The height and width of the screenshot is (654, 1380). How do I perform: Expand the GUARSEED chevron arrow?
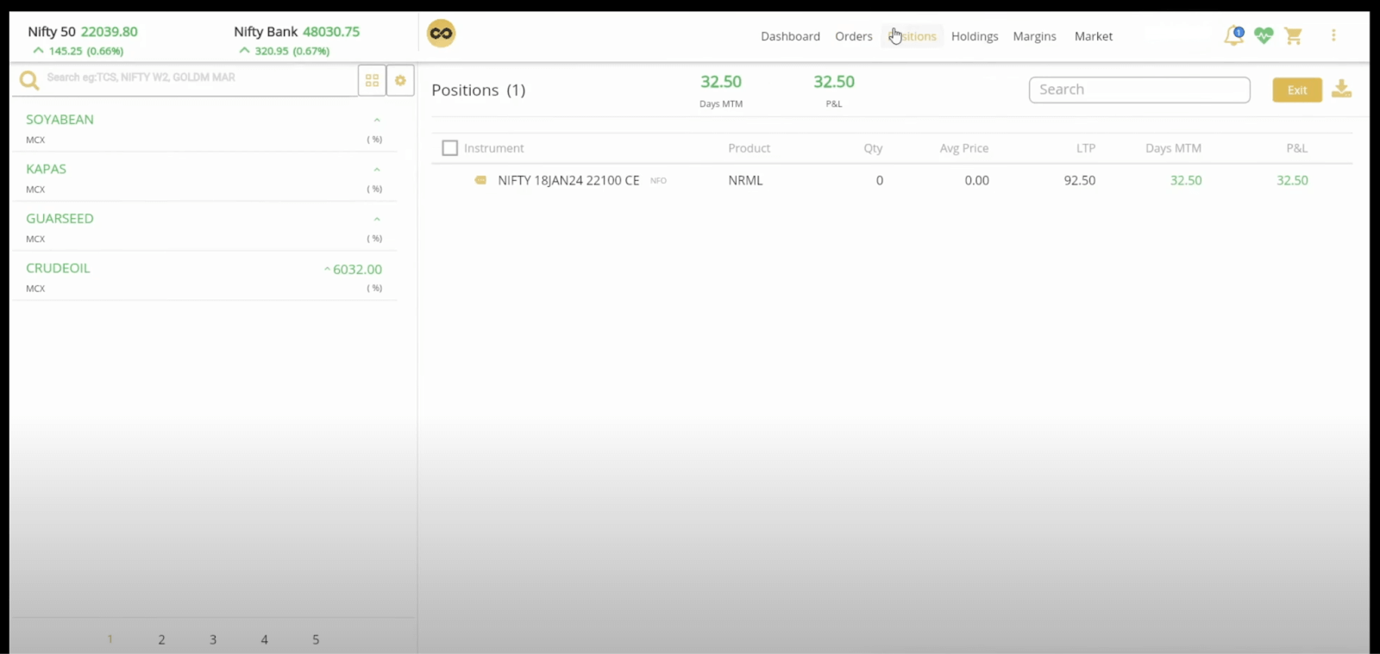pyautogui.click(x=377, y=219)
